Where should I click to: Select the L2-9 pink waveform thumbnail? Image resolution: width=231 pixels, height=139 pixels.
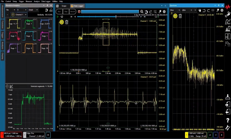(x=45, y=48)
